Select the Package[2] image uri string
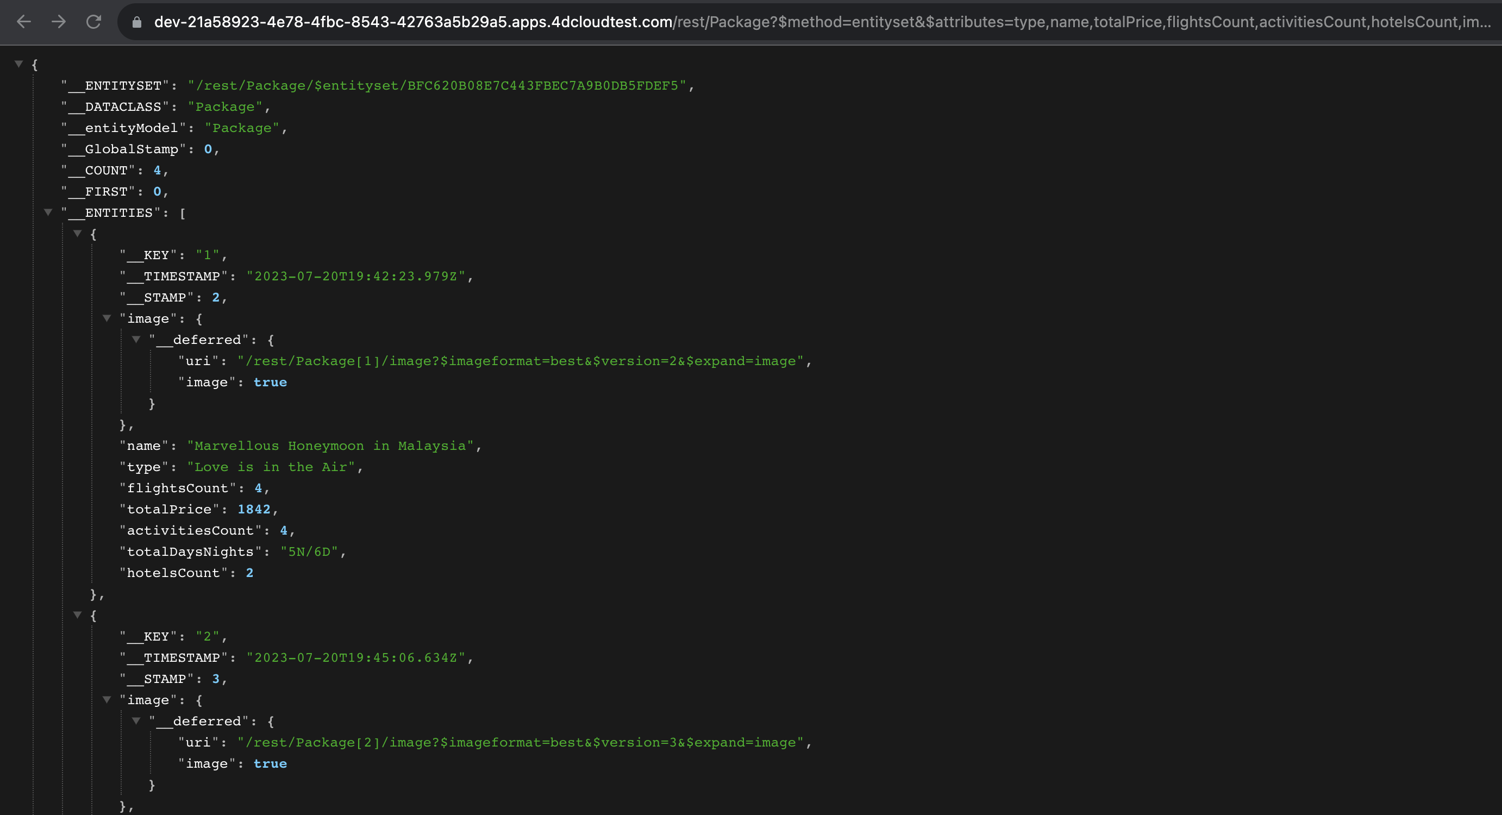Image resolution: width=1502 pixels, height=815 pixels. 521,743
